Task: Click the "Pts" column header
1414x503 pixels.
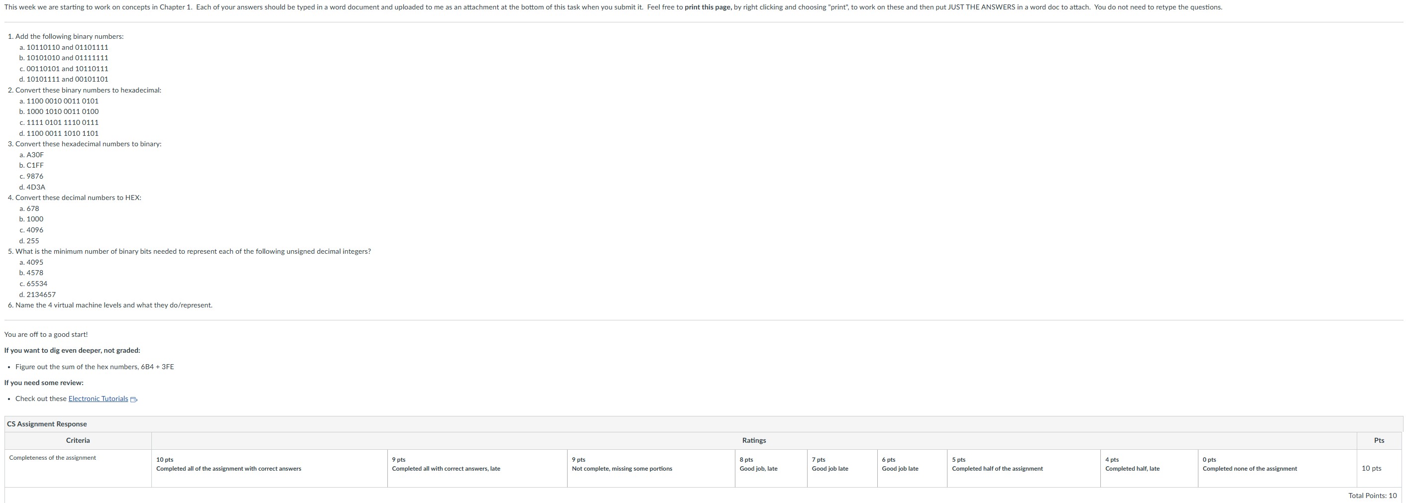Action: (x=1380, y=440)
